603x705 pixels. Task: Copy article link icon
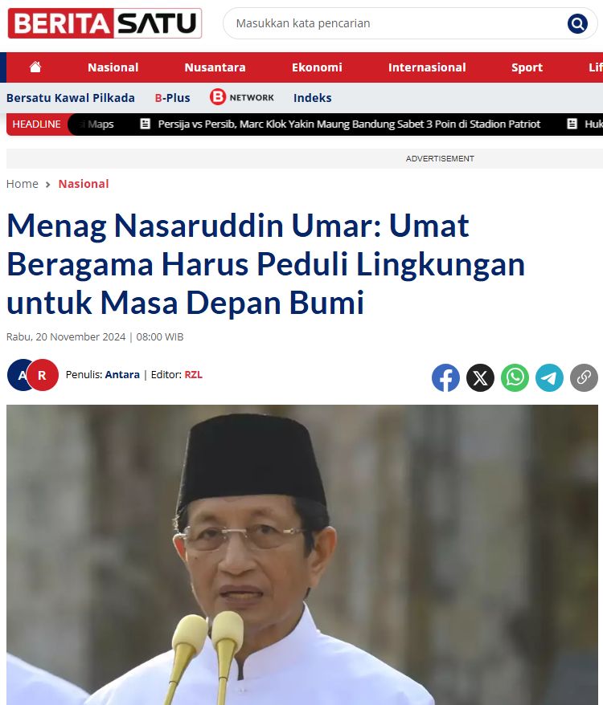tap(584, 377)
